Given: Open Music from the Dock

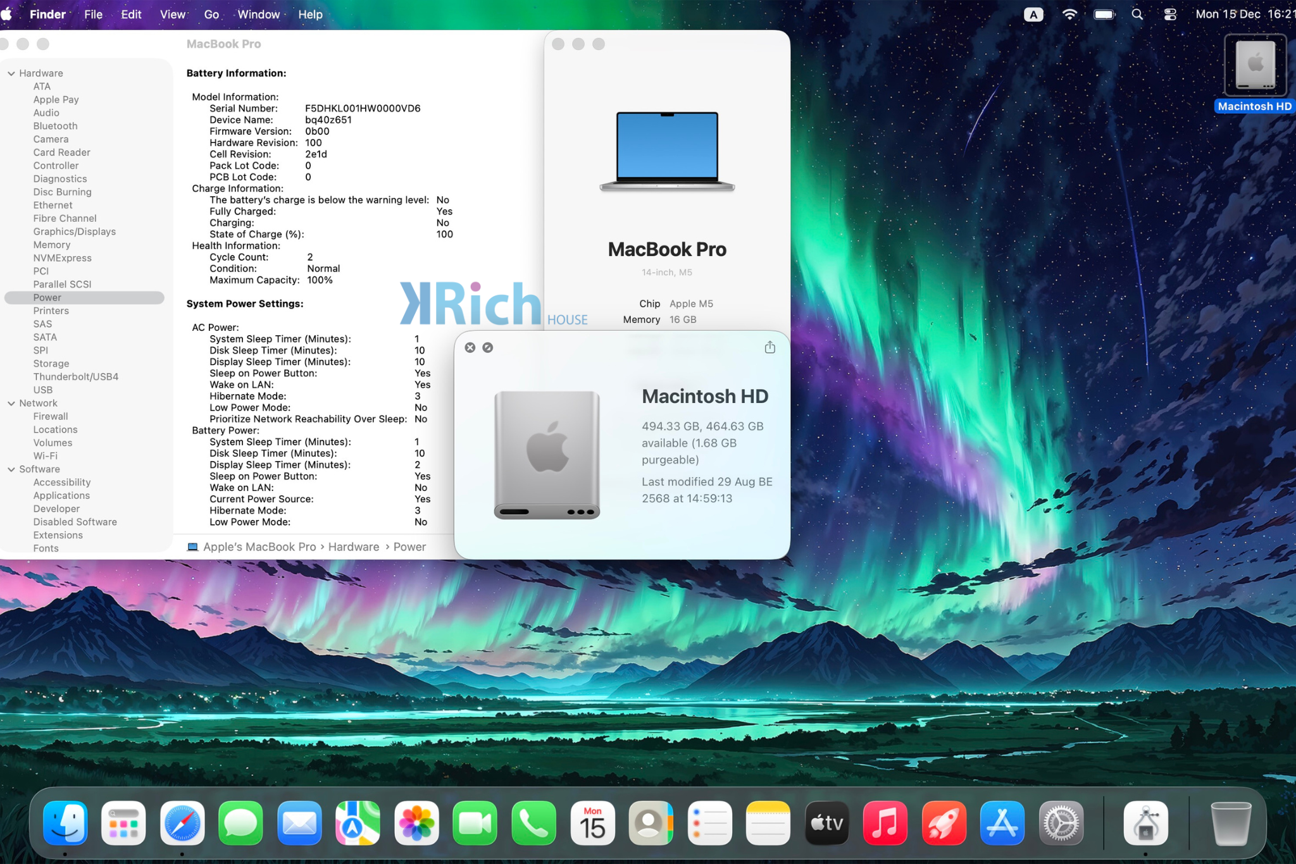Looking at the screenshot, I should tap(885, 824).
